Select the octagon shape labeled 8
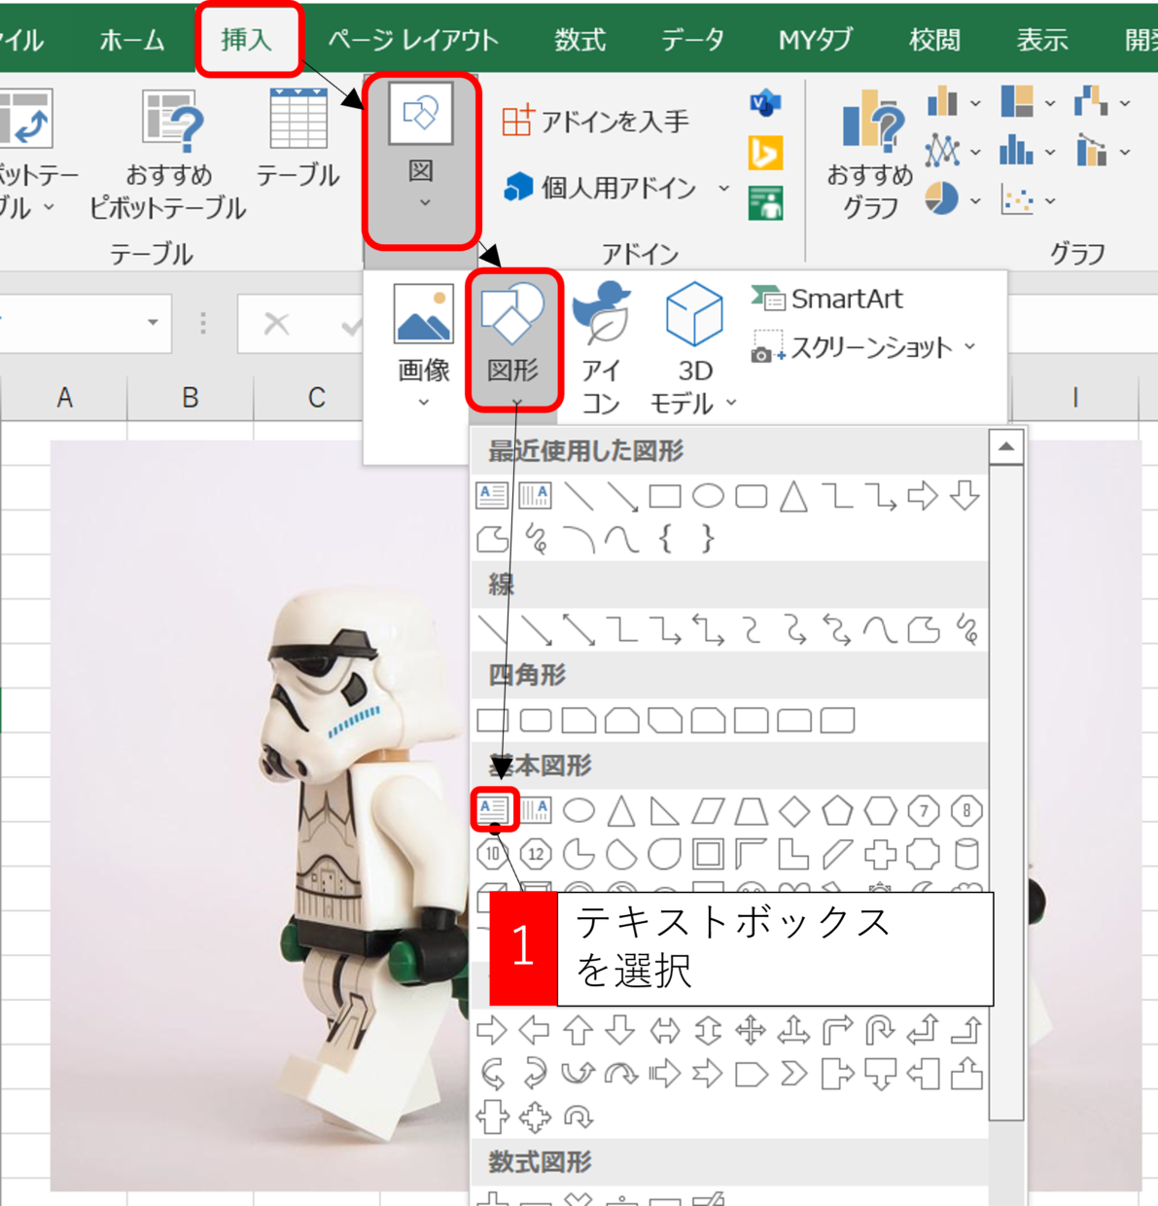This screenshot has width=1158, height=1206. point(965,809)
